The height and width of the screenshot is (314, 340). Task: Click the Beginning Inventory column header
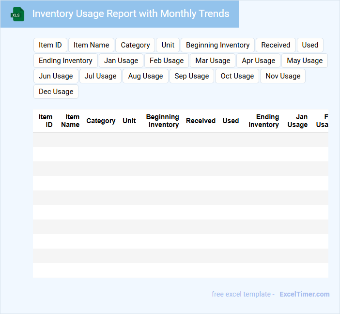click(x=163, y=121)
